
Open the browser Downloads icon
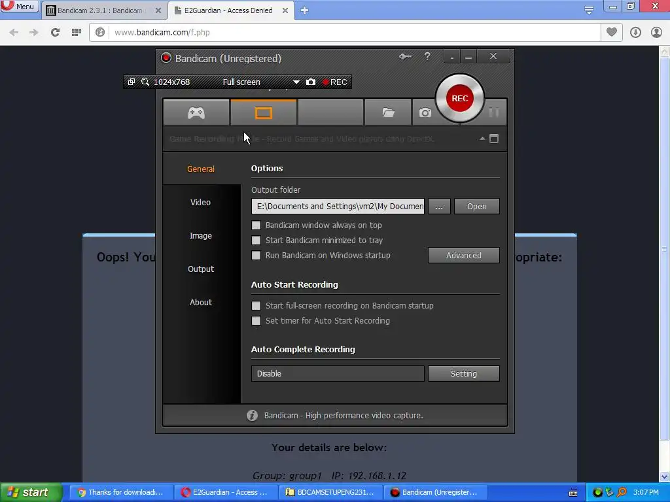click(635, 32)
